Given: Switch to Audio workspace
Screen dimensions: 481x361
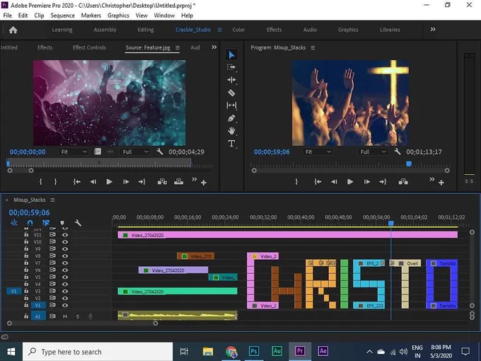Looking at the screenshot, I should click(x=310, y=30).
